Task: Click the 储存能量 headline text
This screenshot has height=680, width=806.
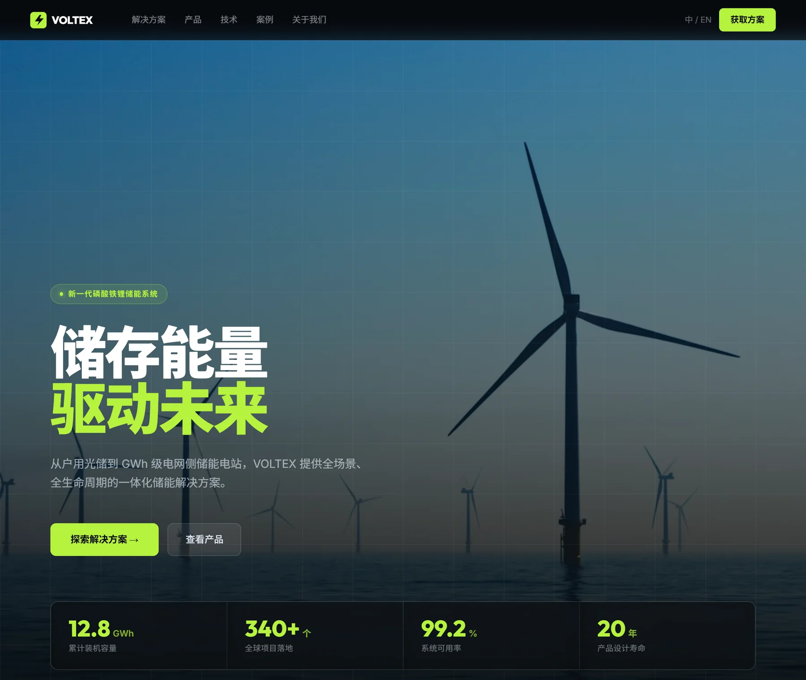Action: coord(159,353)
